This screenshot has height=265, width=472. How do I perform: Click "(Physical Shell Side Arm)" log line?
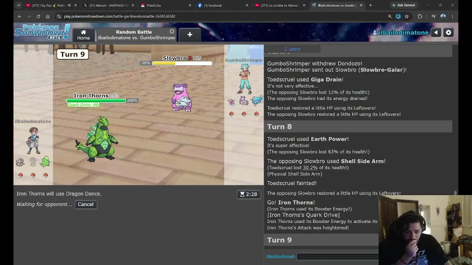pyautogui.click(x=295, y=174)
